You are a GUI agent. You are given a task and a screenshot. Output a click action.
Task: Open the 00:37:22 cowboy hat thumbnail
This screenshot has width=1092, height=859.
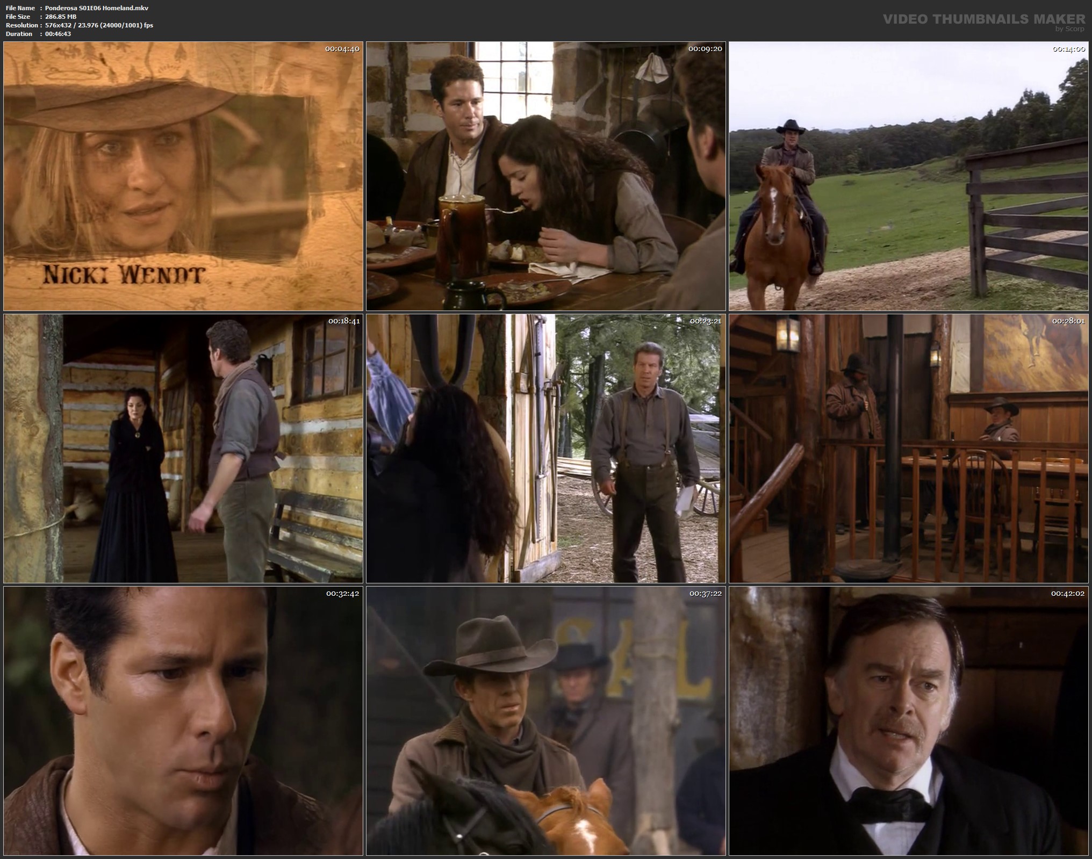pyautogui.click(x=545, y=721)
